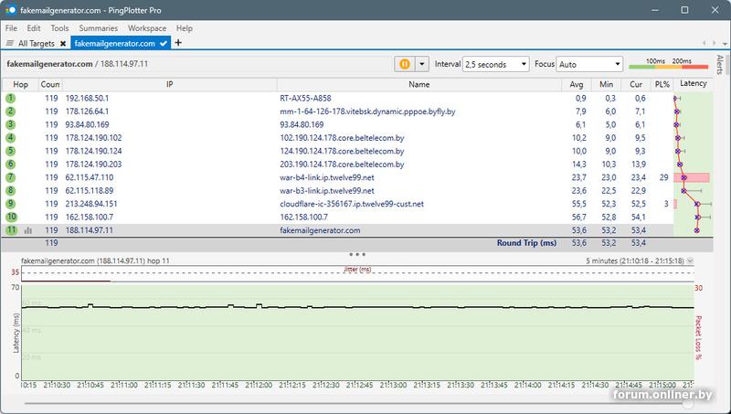Add a new target tab with plus icon
Image resolution: width=731 pixels, height=414 pixels.
[x=178, y=43]
